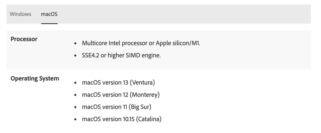Click the bullet before Monterey entry
Image resolution: width=321 pixels, height=133 pixels.
75,95
